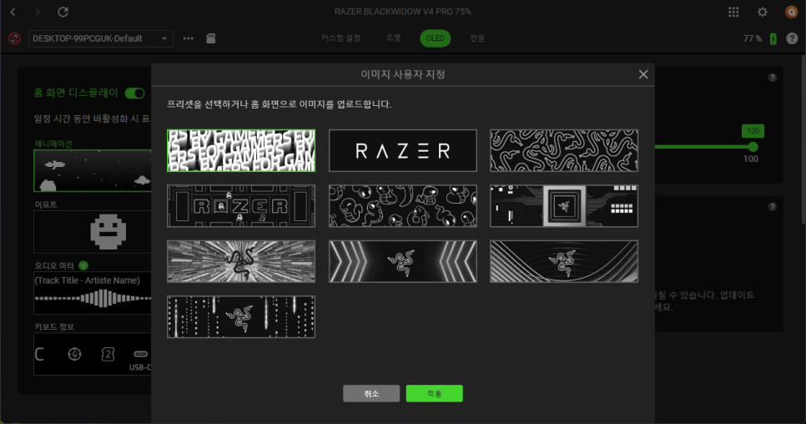
Task: Close the image customization dialog
Action: click(643, 74)
